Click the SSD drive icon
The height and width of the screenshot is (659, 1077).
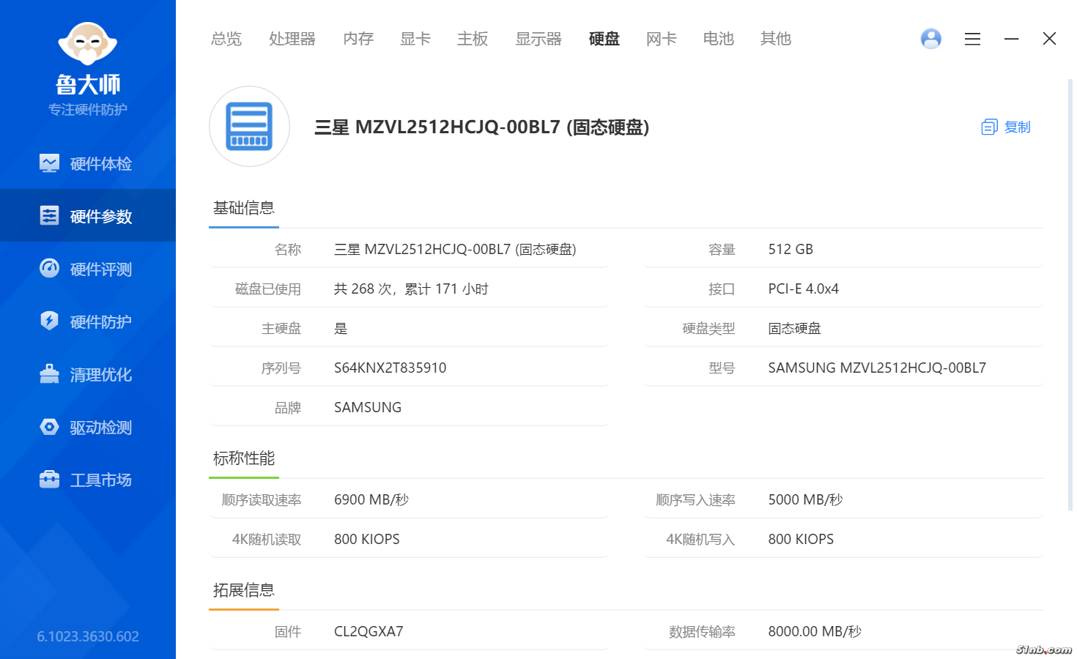coord(249,126)
